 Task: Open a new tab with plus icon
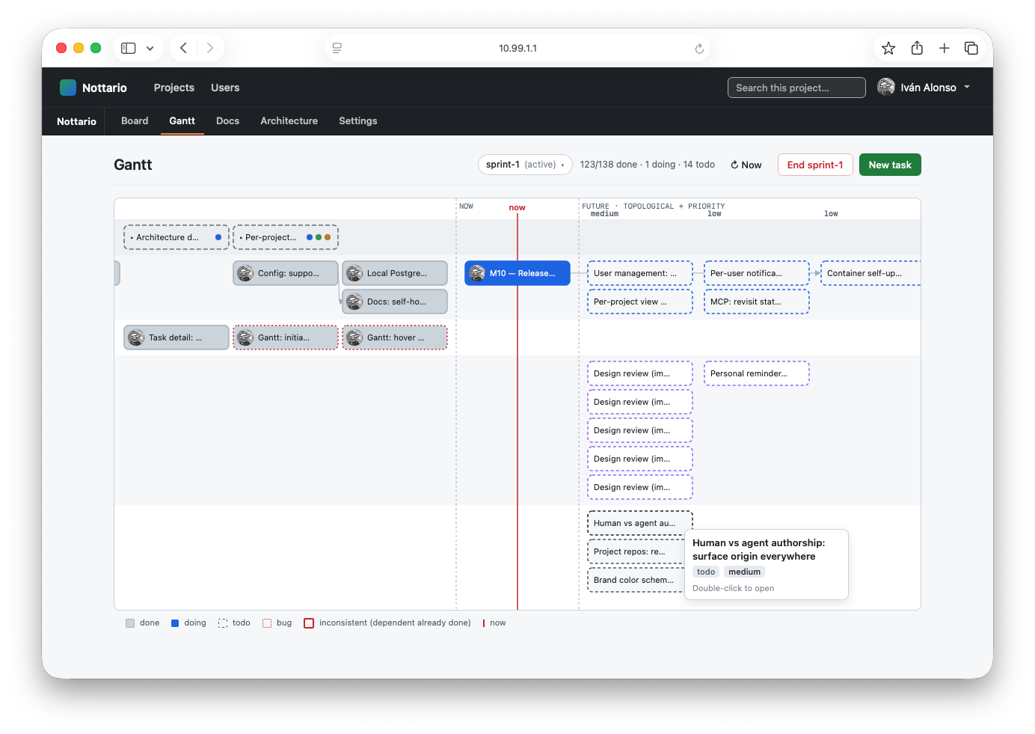coord(945,48)
